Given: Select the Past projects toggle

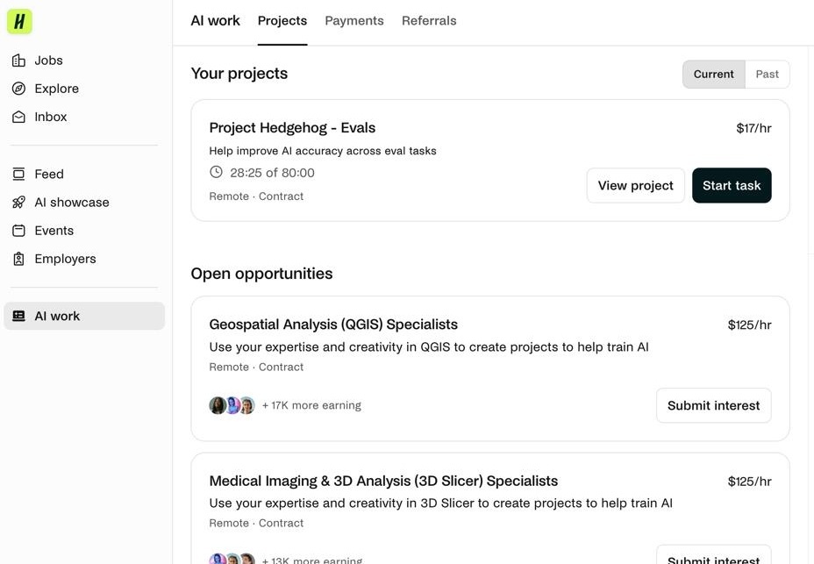Looking at the screenshot, I should pos(768,75).
